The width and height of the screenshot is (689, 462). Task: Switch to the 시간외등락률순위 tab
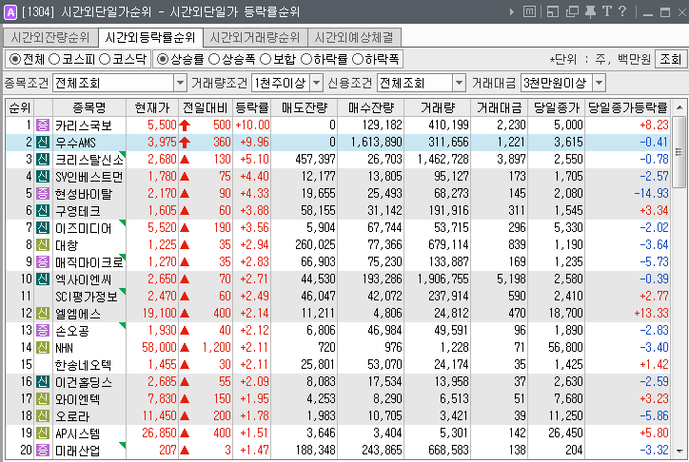(x=150, y=38)
